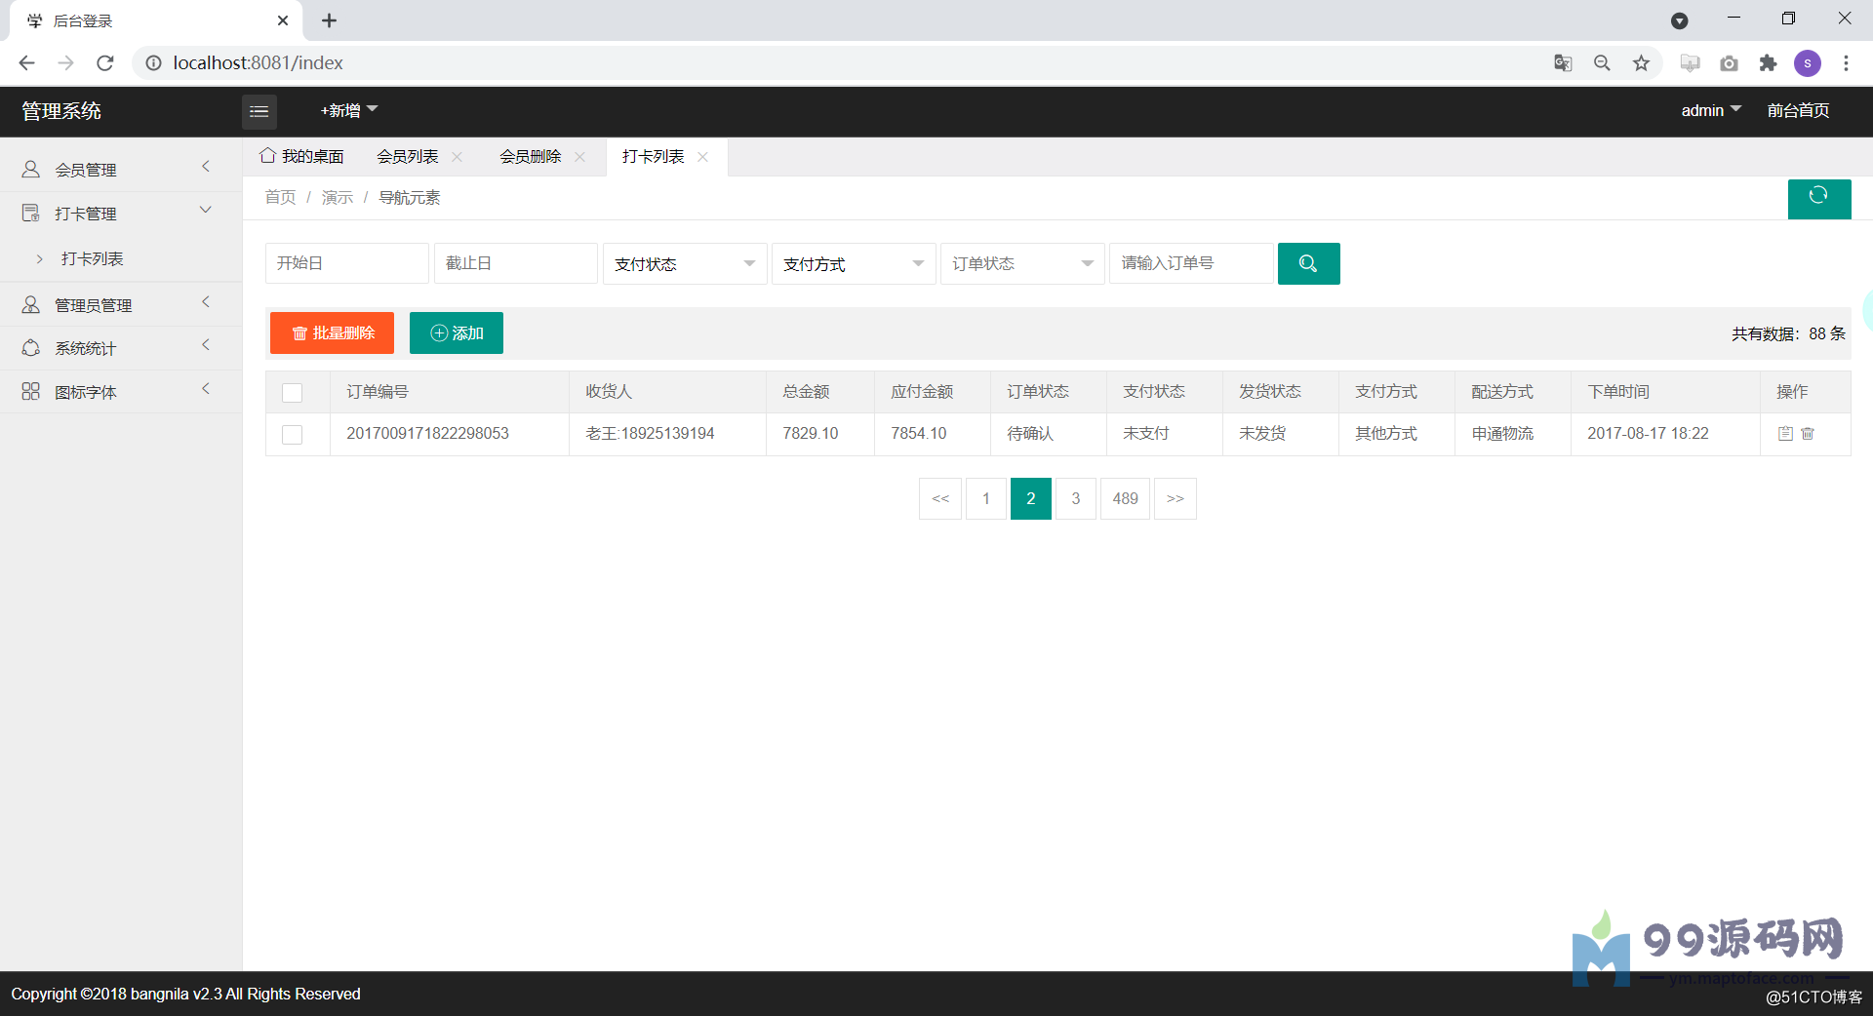
Task: Click the green refresh icon button
Action: pos(1818,199)
